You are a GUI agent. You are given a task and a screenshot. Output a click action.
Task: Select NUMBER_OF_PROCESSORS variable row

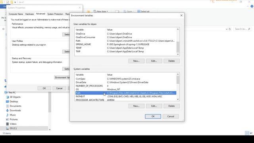125,86
